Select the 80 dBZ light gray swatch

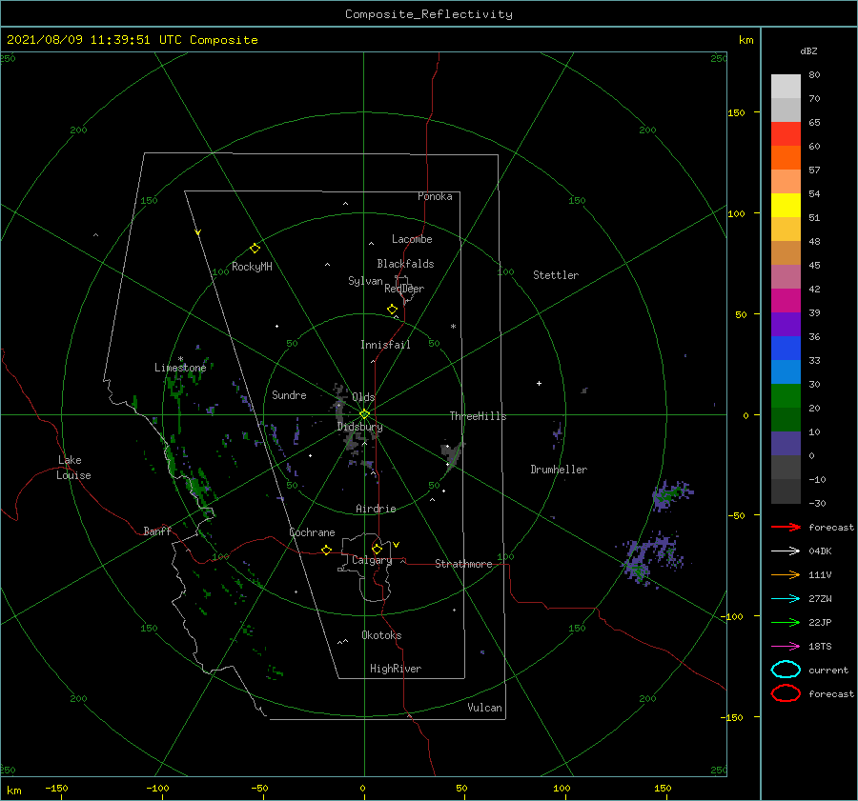[x=786, y=86]
